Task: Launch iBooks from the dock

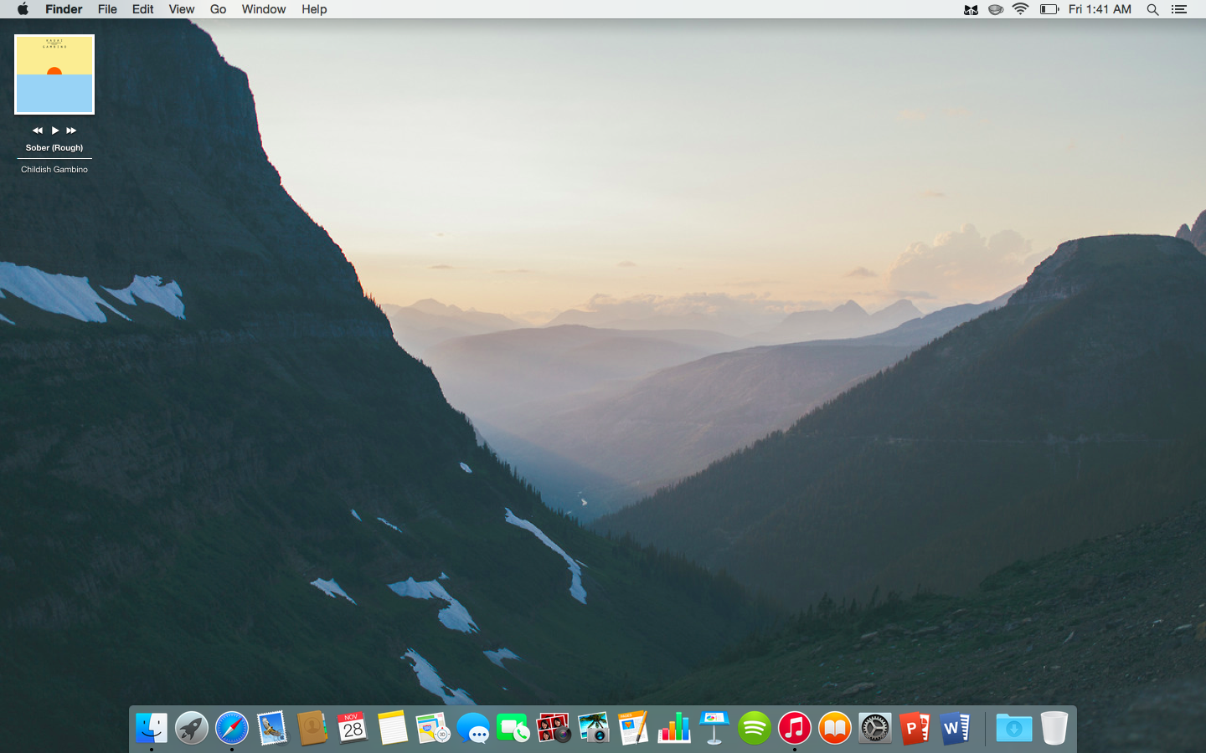Action: point(835,728)
